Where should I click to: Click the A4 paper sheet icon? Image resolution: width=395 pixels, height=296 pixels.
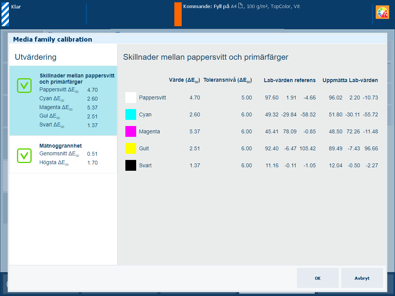click(x=240, y=6)
